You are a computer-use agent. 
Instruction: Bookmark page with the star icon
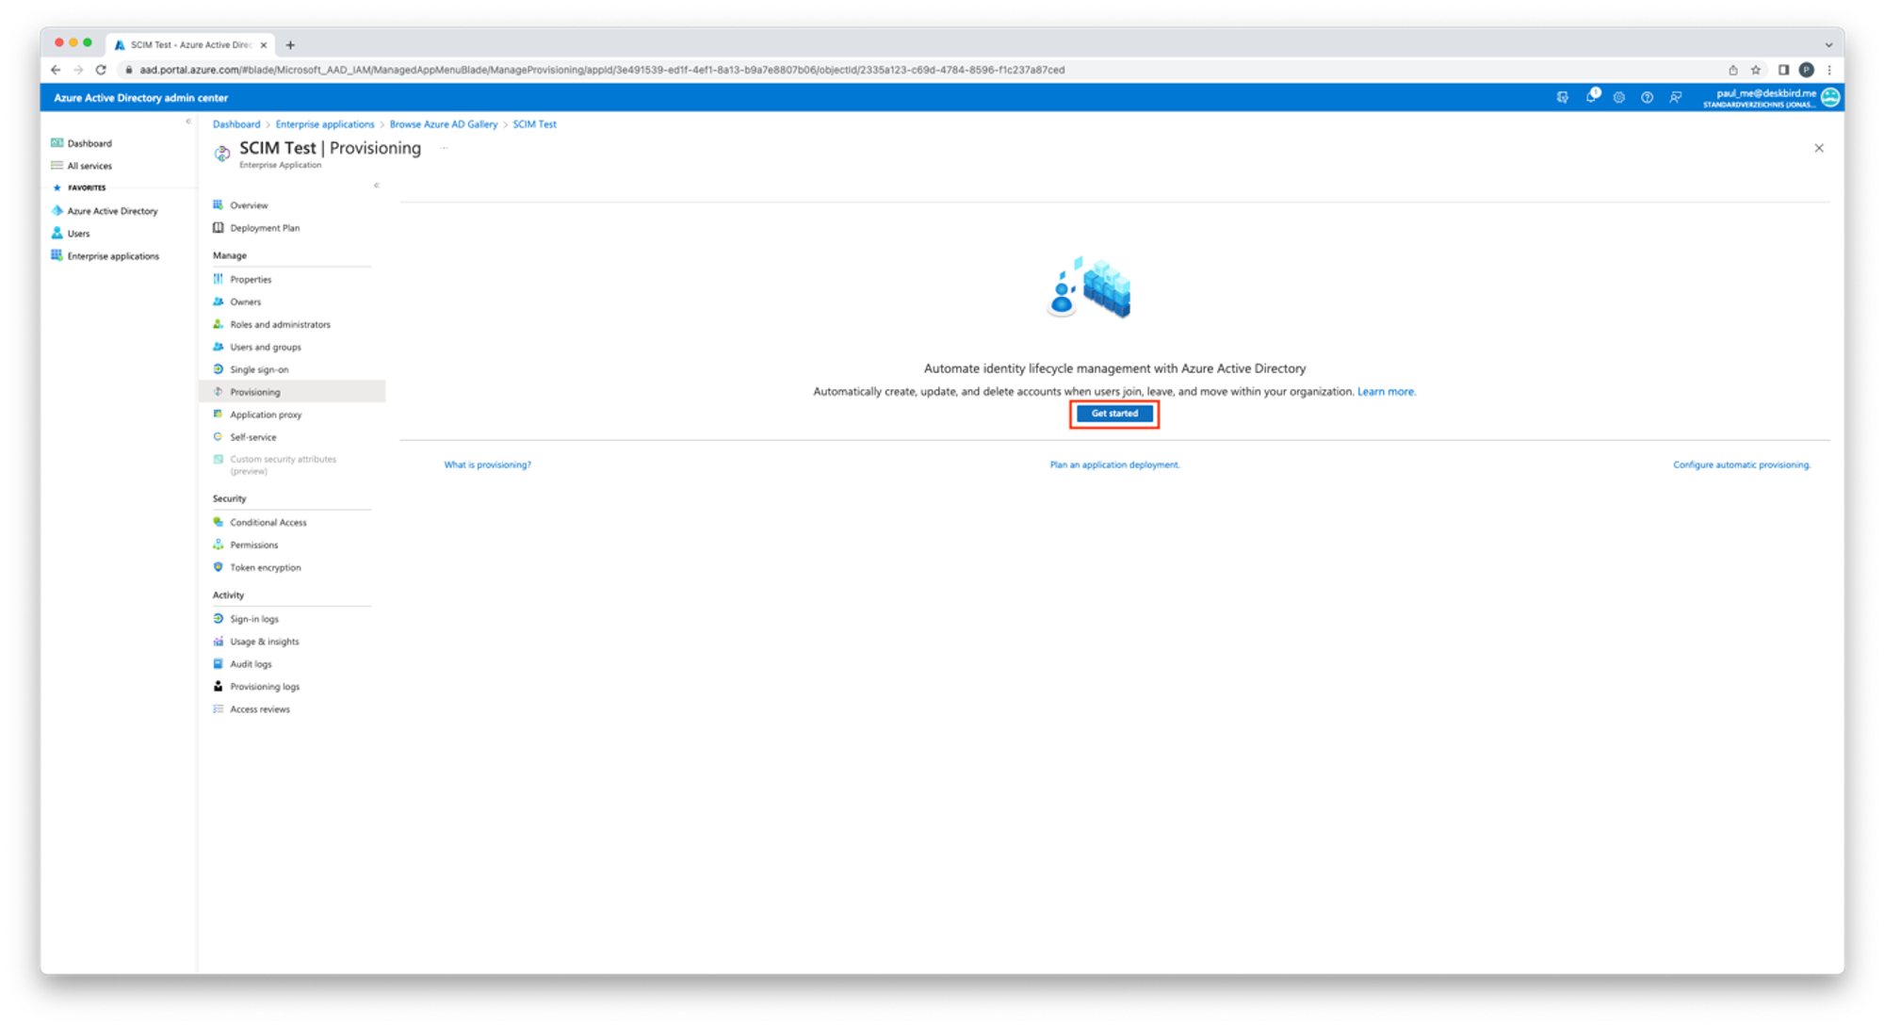pos(1756,70)
